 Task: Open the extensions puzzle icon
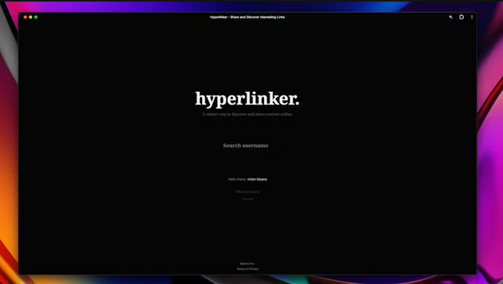[461, 17]
